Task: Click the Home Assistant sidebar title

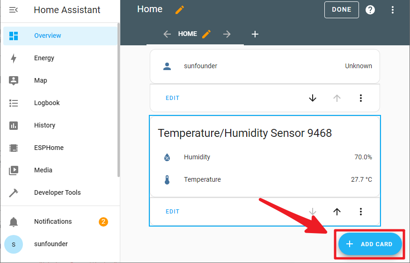Action: (x=67, y=10)
